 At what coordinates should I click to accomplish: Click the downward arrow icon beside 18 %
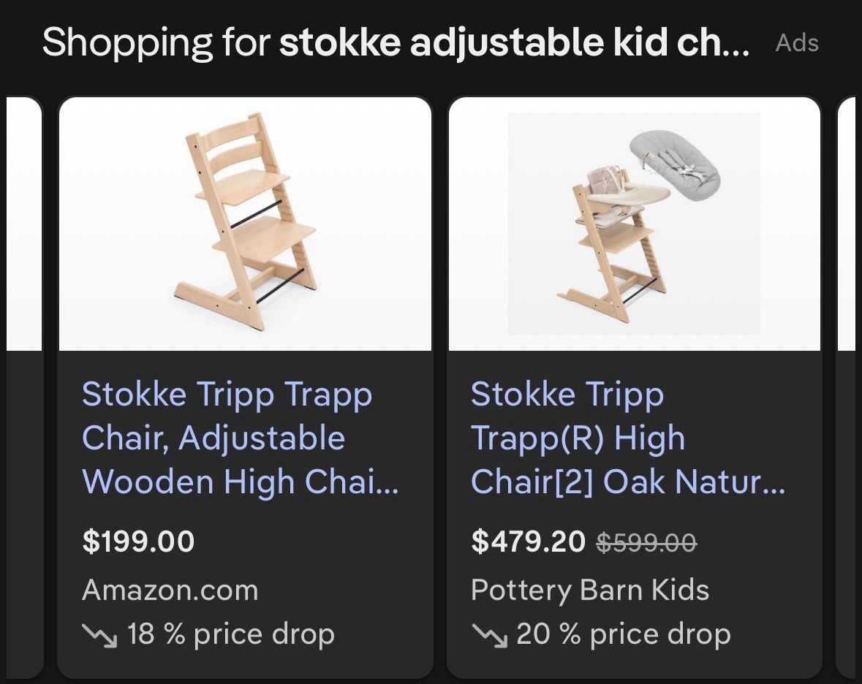(99, 635)
